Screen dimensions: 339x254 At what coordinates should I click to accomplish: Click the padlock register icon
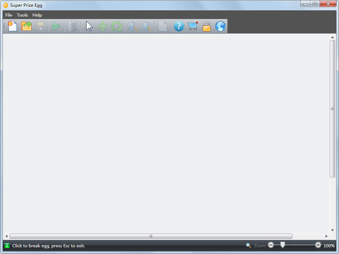click(x=207, y=26)
